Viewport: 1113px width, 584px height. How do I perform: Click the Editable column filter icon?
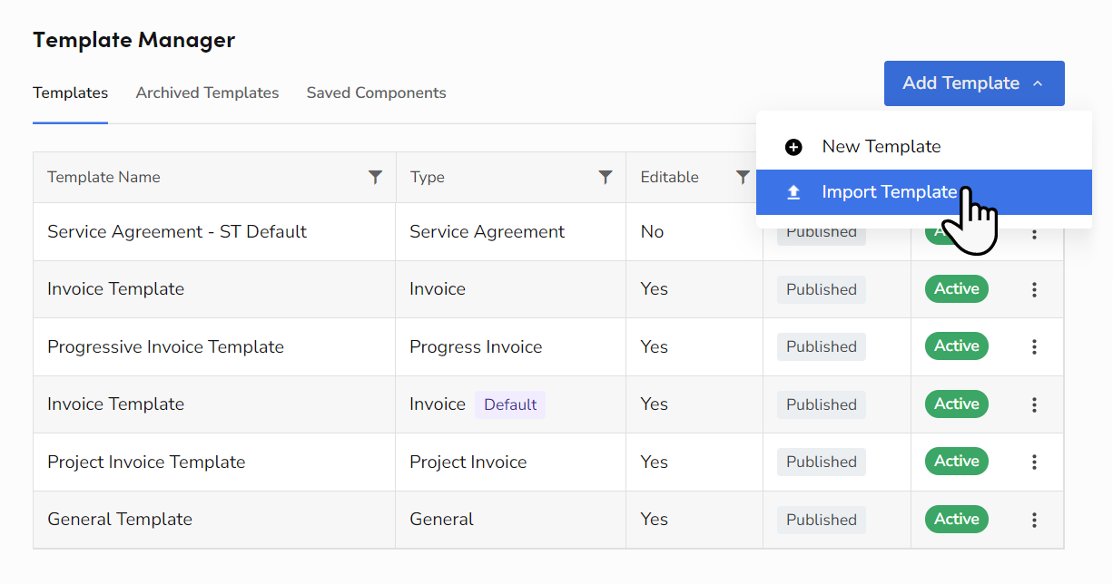(x=743, y=177)
